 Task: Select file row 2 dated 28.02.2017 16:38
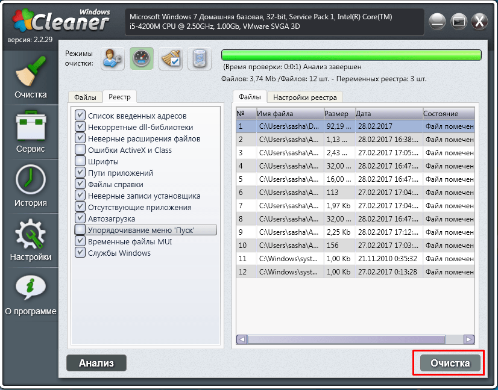355,140
